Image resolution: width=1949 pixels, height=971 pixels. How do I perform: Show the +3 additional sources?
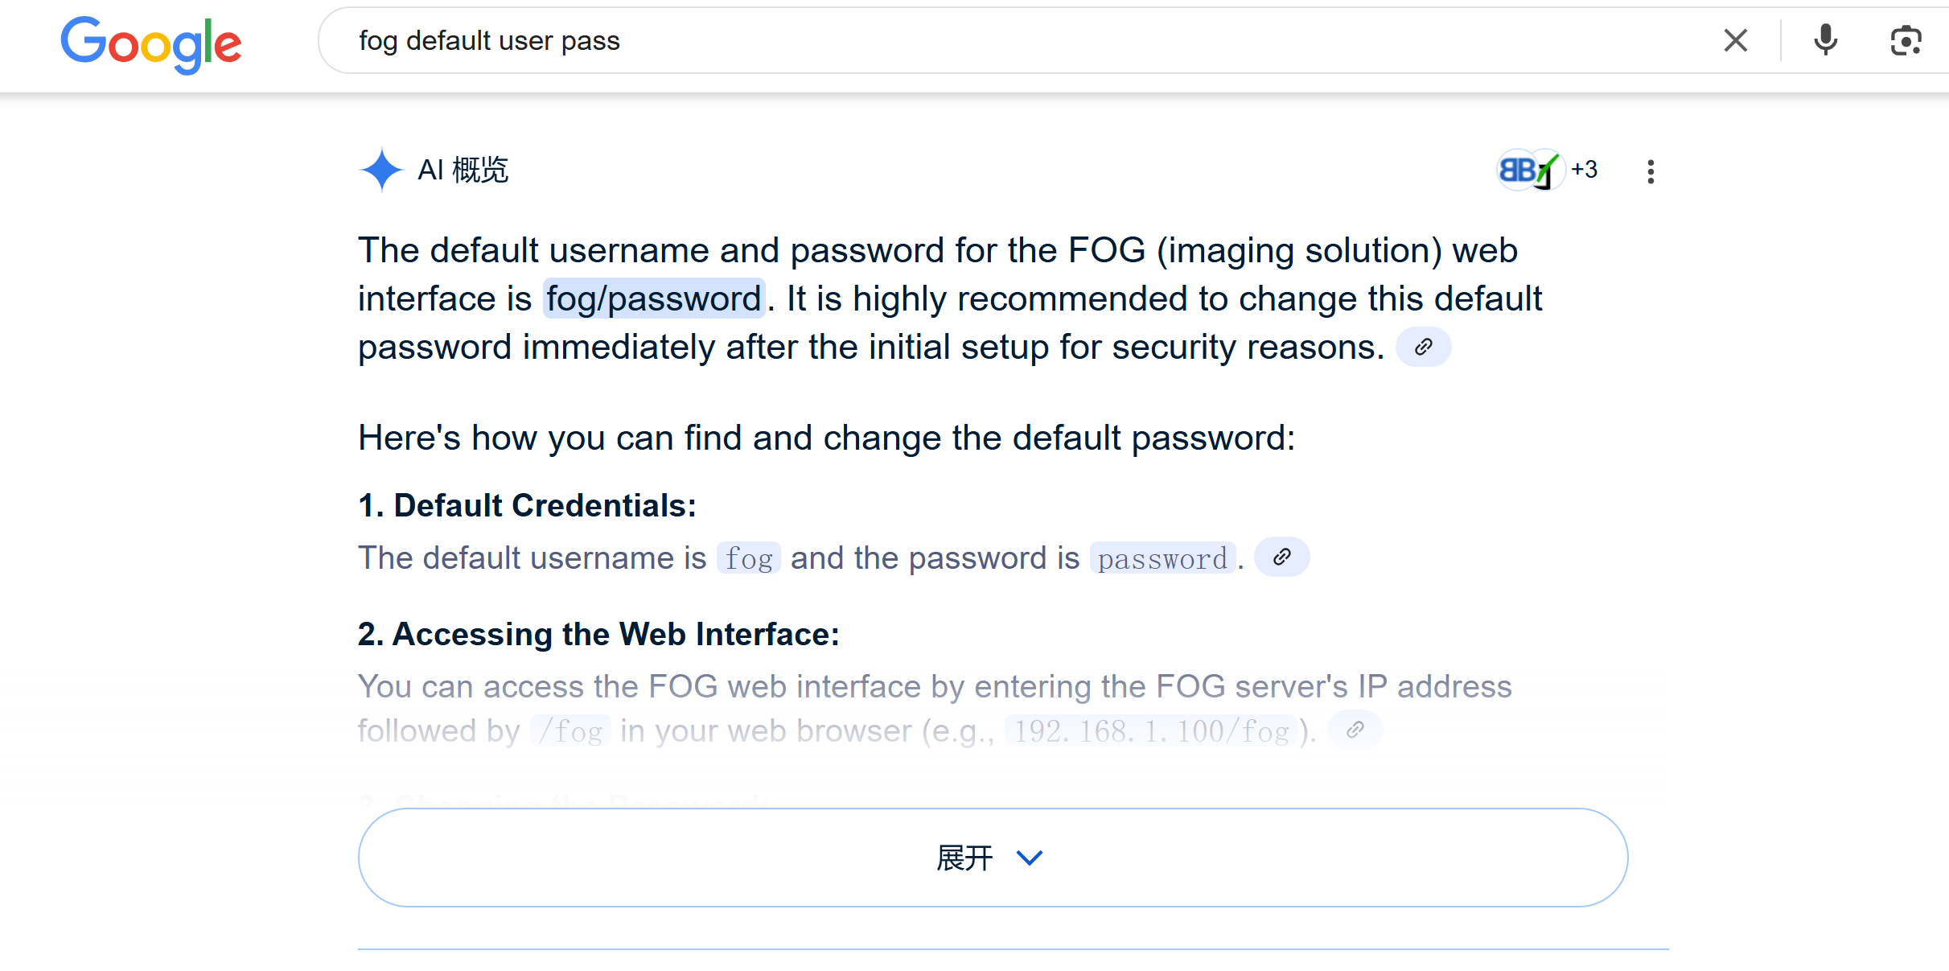pyautogui.click(x=1584, y=170)
